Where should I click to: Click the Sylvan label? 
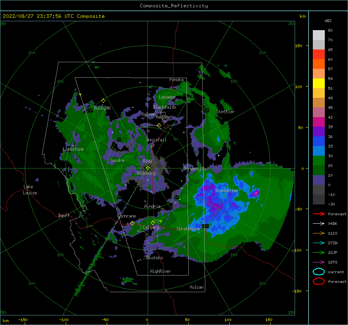click(148, 114)
